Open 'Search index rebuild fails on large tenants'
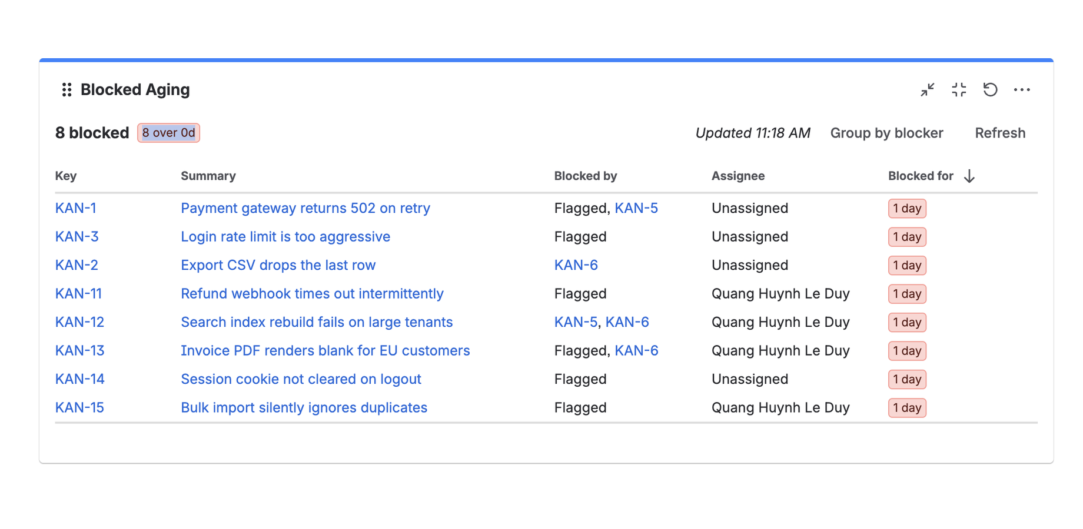 pos(317,322)
